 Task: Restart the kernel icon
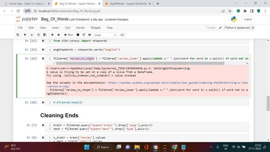point(84,35)
